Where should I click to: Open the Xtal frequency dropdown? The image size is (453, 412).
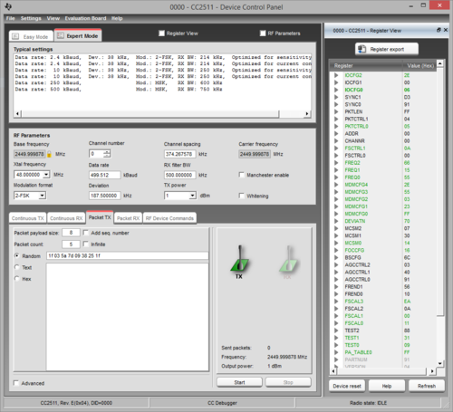tap(46, 175)
